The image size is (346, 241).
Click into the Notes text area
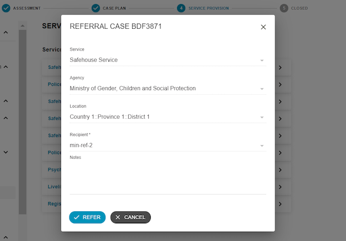168,177
